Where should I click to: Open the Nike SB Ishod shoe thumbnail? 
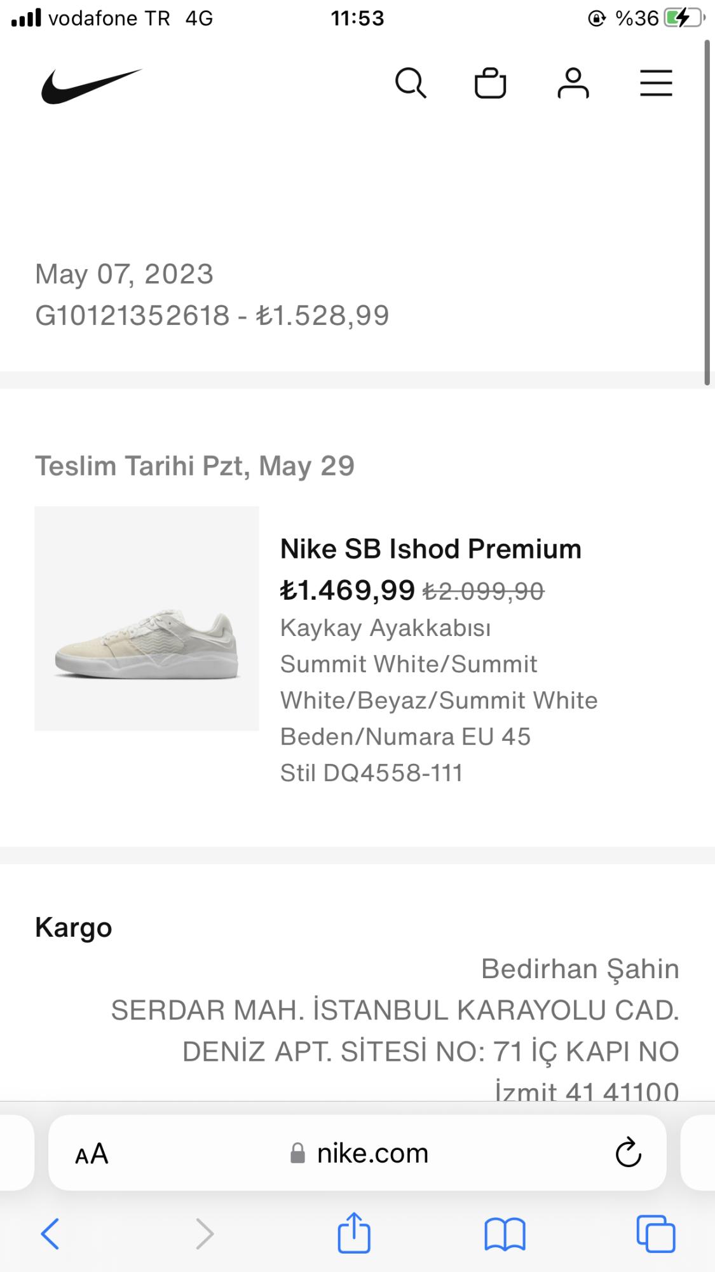click(147, 618)
